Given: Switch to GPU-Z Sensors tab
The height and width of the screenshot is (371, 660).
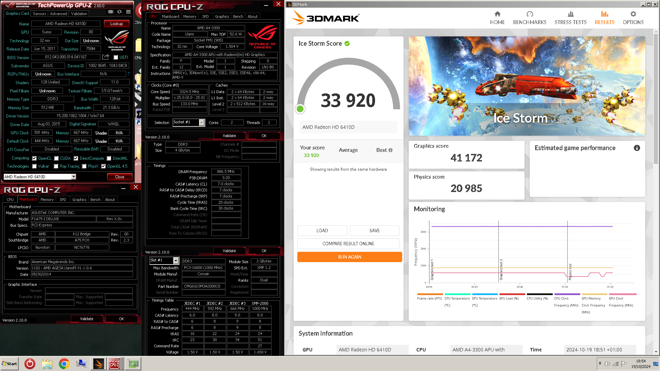Looking at the screenshot, I should click(40, 14).
